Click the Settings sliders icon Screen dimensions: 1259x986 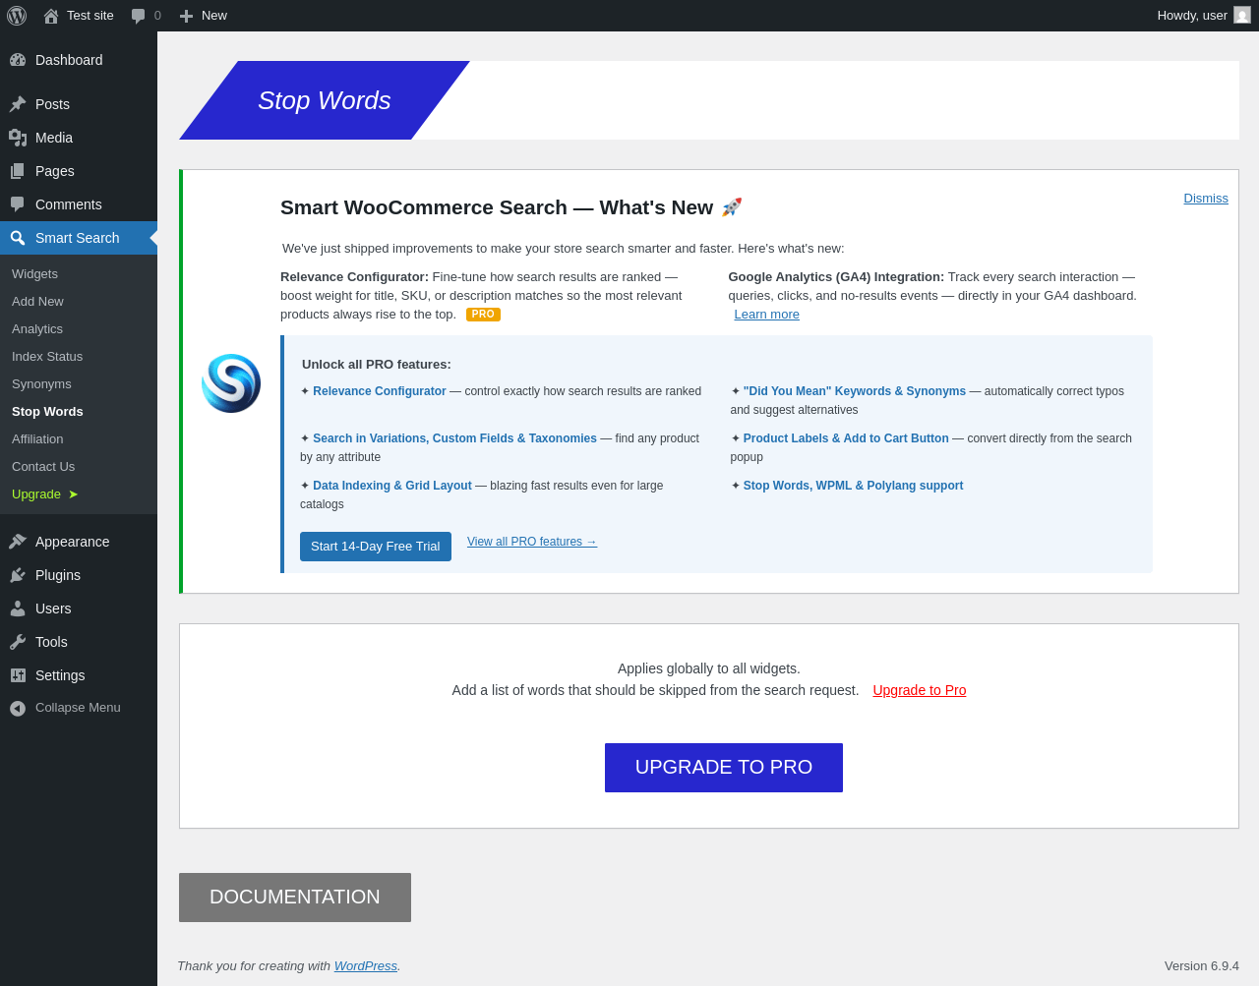pyautogui.click(x=18, y=675)
